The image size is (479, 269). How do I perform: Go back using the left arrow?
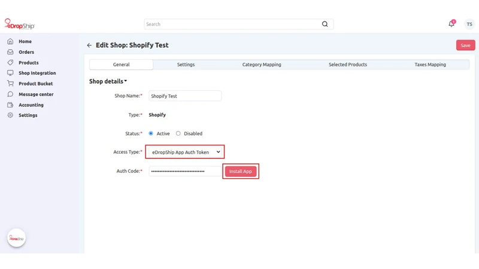point(89,45)
